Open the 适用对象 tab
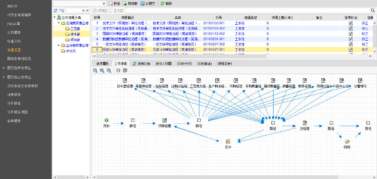377x179 pixels. click(140, 64)
